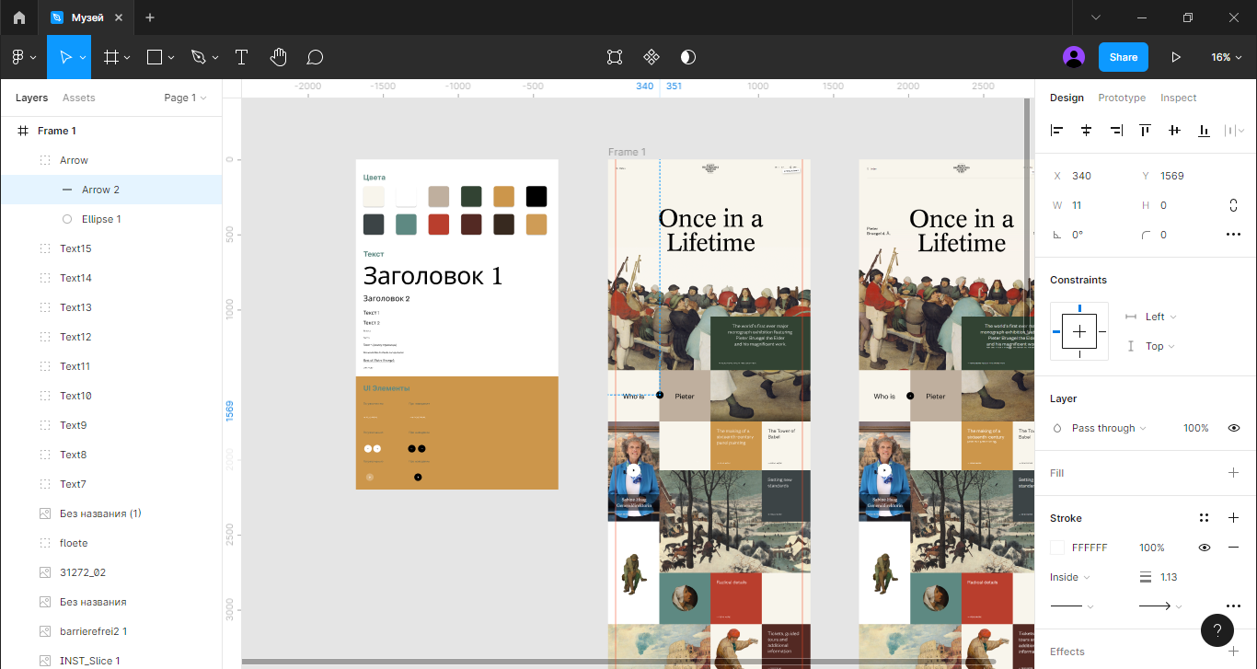Open the user avatar menu
This screenshot has height=669, width=1257.
(x=1074, y=57)
